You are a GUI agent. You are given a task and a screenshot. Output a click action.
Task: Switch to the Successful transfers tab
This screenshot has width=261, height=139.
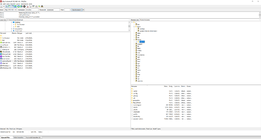(x=33, y=137)
